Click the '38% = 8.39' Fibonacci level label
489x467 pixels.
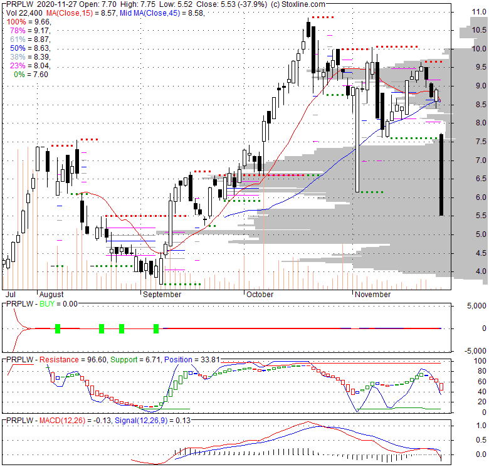click(29, 57)
